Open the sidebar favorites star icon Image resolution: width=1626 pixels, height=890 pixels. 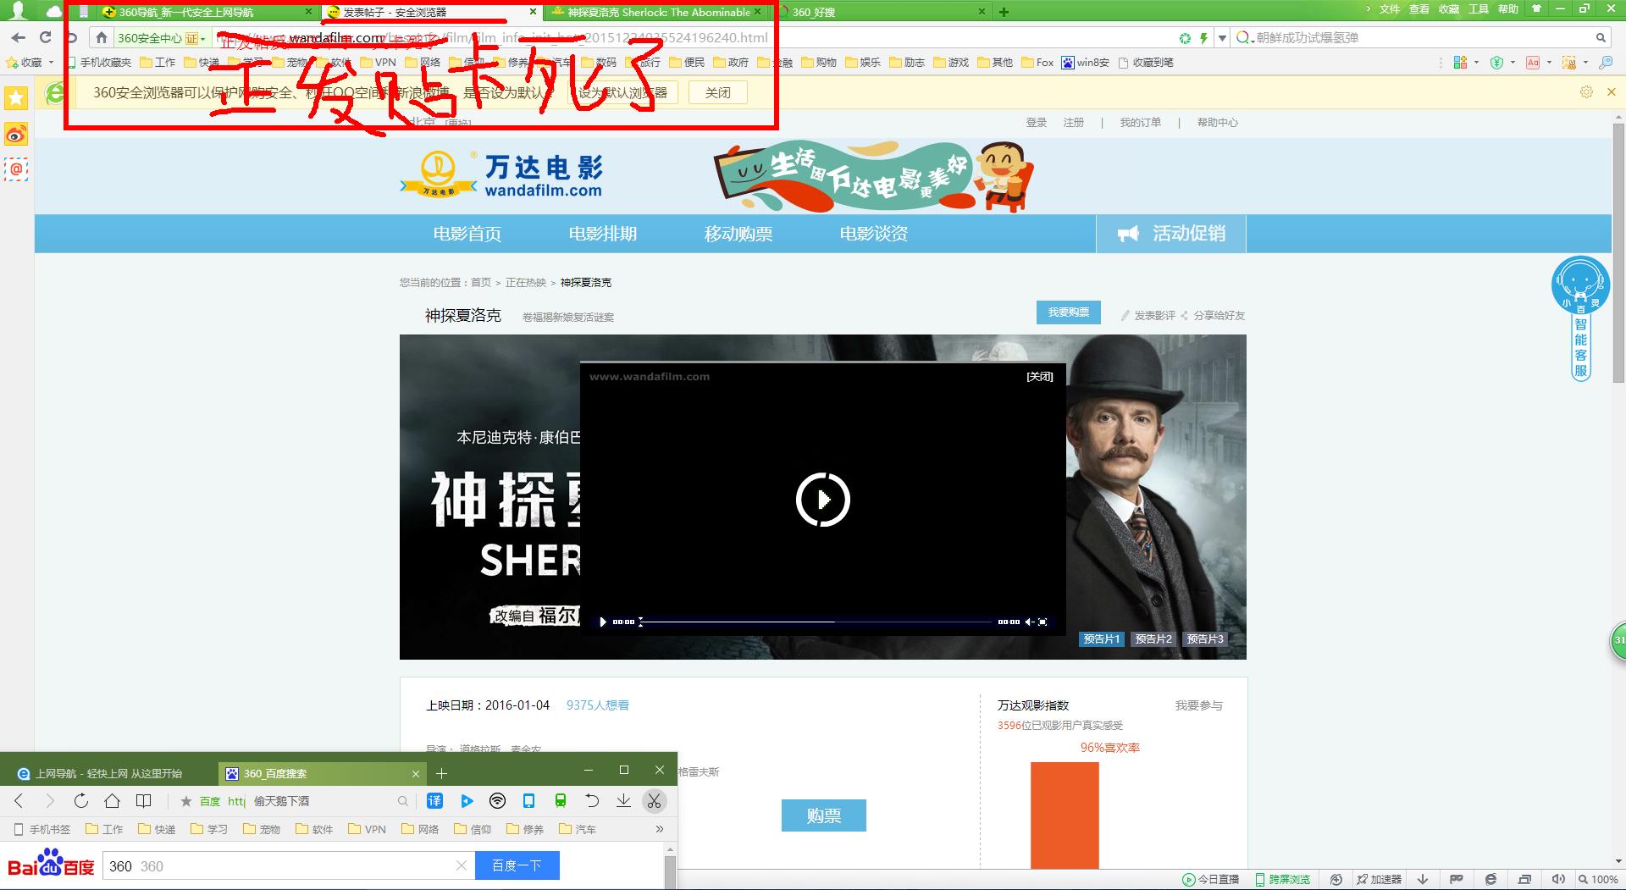point(16,98)
